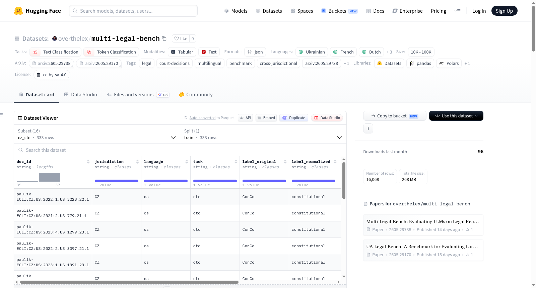
Task: Open the Community tab
Action: pos(196,95)
